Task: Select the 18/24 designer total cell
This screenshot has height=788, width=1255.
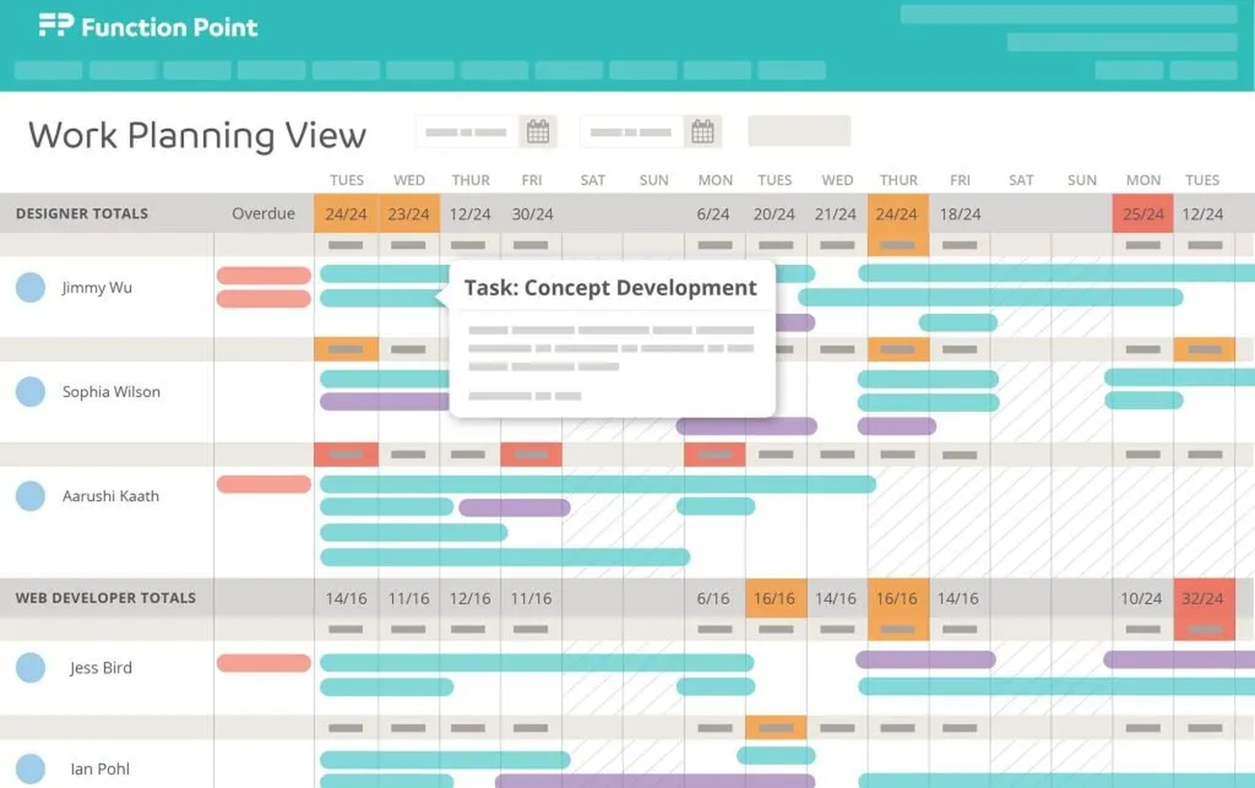Action: pos(960,213)
